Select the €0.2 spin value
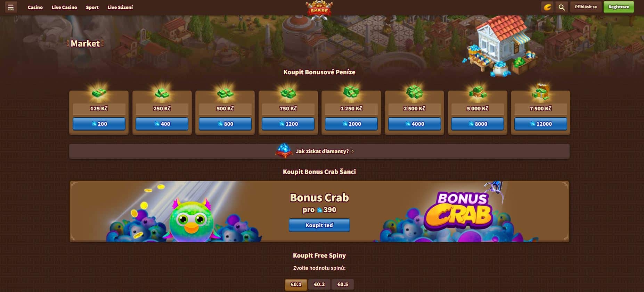 [319, 284]
